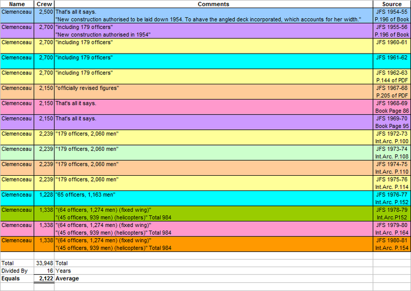
Task: Click the "Int.Arc. P.108" text
Action: point(392,157)
